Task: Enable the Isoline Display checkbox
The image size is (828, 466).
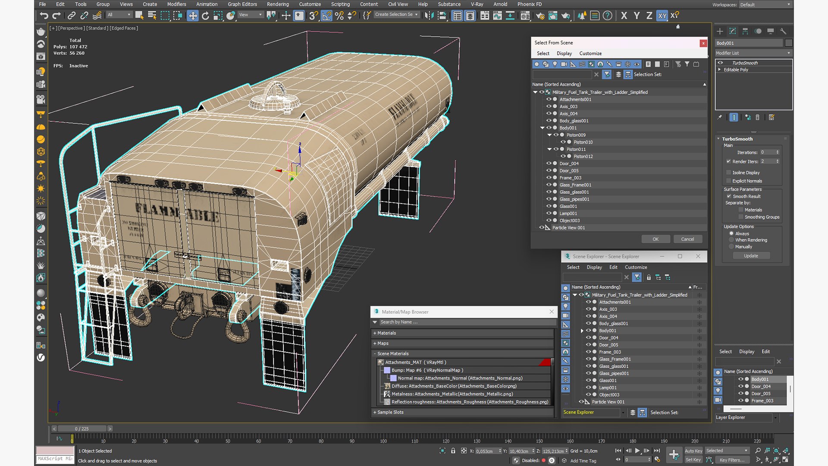Action: pyautogui.click(x=728, y=173)
